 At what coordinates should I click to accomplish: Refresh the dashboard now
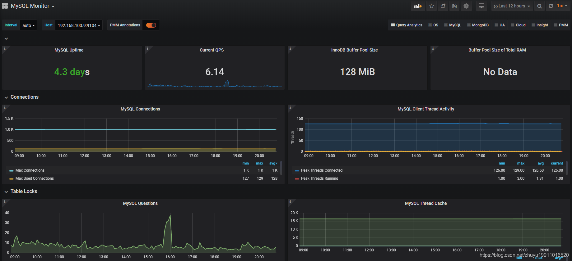551,6
